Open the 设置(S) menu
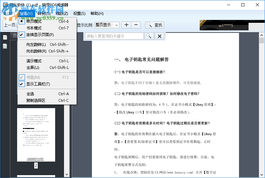 point(79,14)
